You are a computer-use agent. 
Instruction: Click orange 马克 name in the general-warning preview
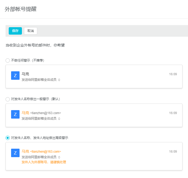point(25,113)
